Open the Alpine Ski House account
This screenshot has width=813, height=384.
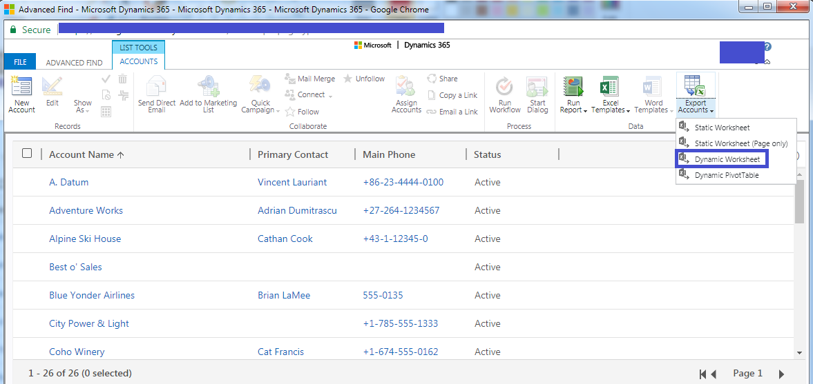85,239
